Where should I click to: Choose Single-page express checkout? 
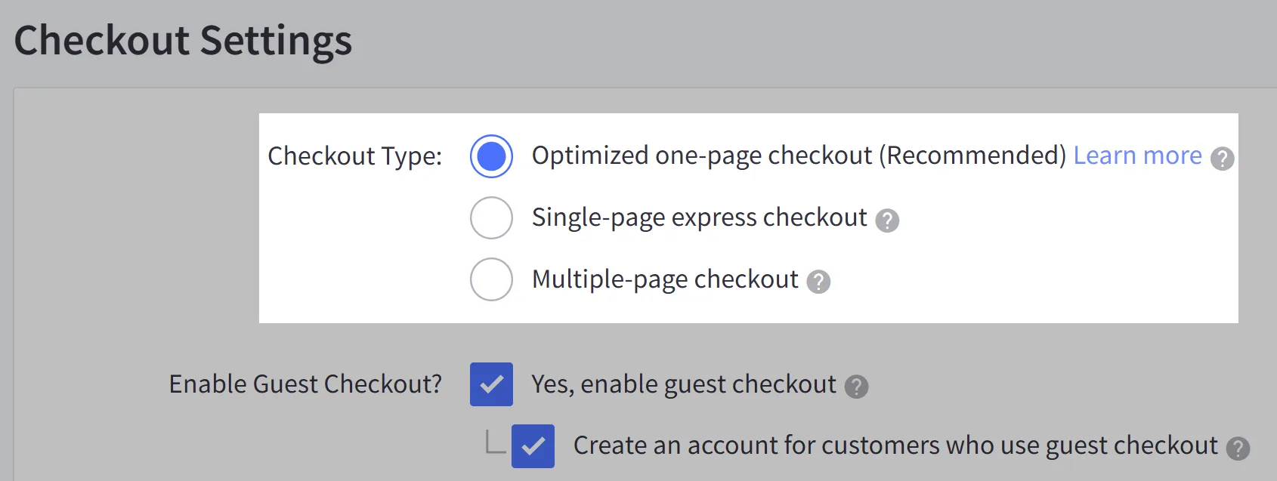pyautogui.click(x=491, y=218)
